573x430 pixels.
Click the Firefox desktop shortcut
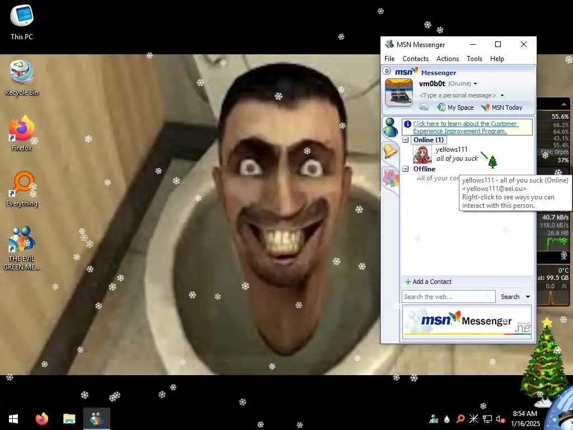click(x=22, y=133)
